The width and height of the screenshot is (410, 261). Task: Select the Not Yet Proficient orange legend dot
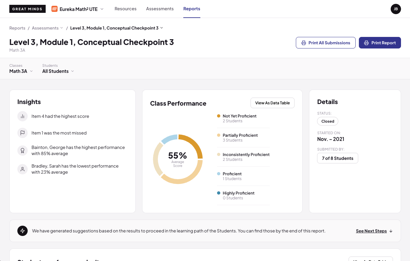click(219, 116)
